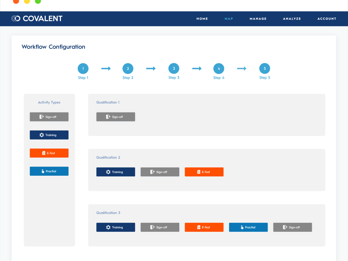Click the Workflow Configuration heading
This screenshot has width=348, height=261.
coord(54,47)
